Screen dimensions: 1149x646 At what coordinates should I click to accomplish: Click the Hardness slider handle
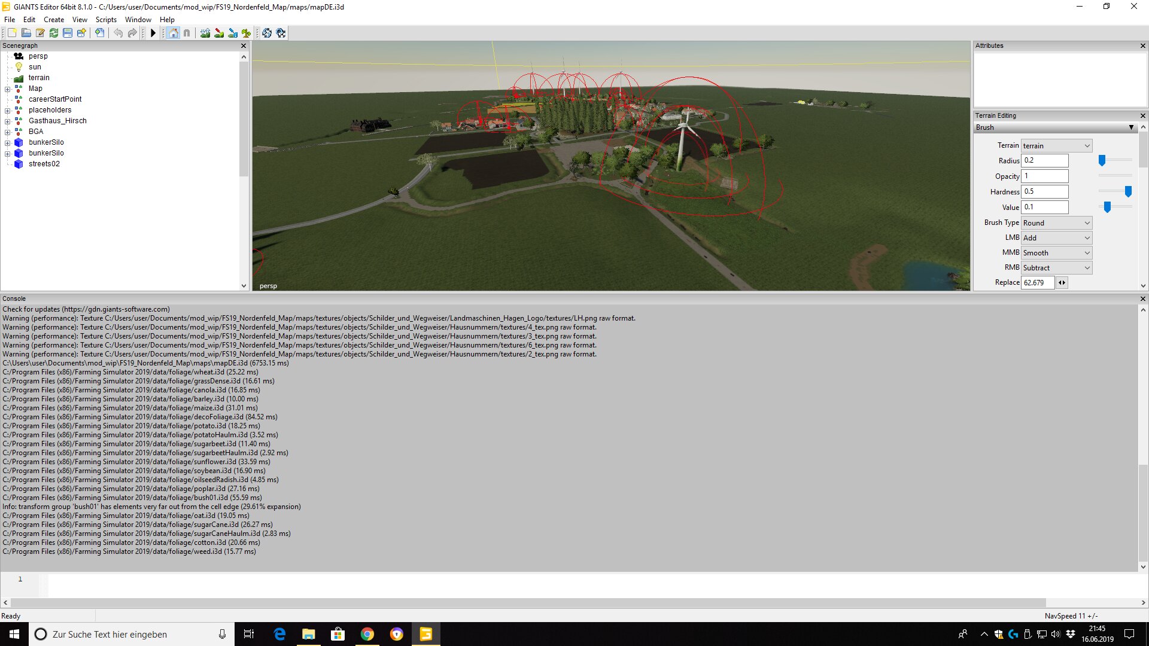click(x=1128, y=191)
